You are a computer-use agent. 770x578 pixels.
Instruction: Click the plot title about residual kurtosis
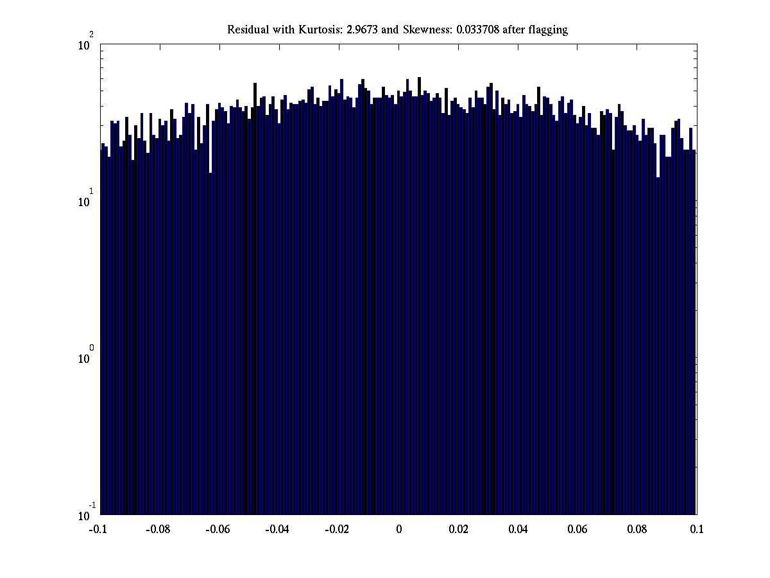[397, 30]
